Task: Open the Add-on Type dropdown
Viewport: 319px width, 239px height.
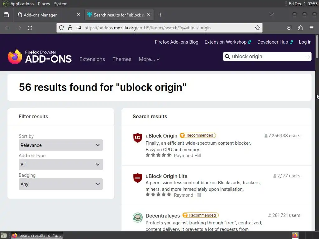Action: click(61, 165)
